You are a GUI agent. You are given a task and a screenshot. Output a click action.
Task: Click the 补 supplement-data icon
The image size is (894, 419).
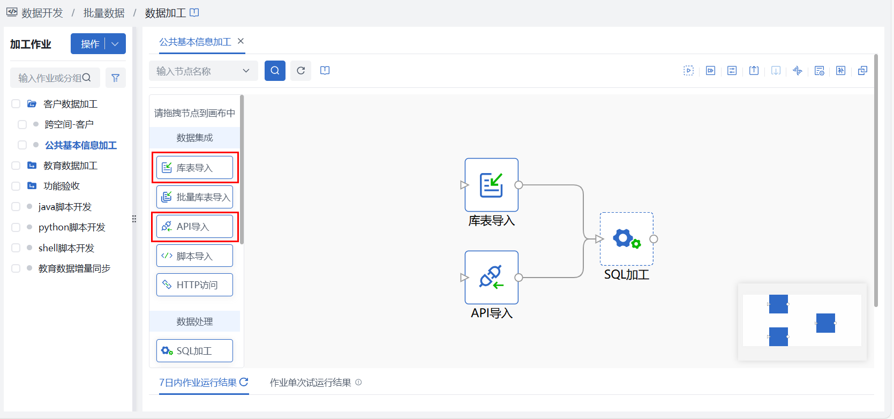[x=841, y=71]
